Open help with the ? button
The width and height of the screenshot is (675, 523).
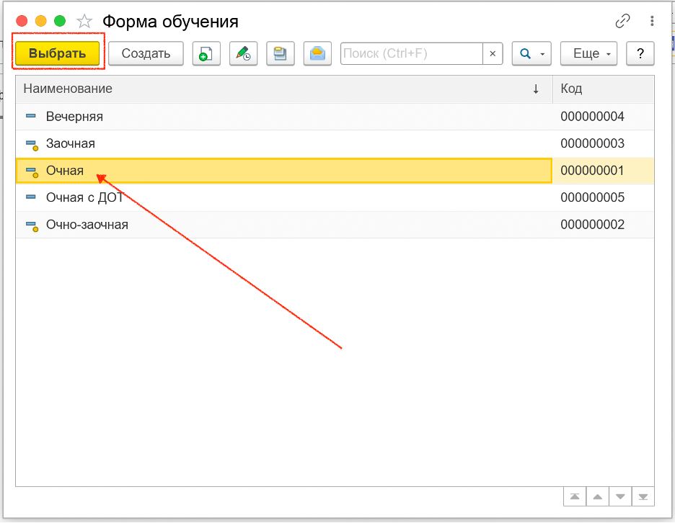pyautogui.click(x=640, y=53)
